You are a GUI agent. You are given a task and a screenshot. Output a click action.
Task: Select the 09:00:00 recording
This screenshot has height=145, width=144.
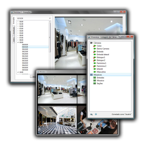(x=25, y=45)
